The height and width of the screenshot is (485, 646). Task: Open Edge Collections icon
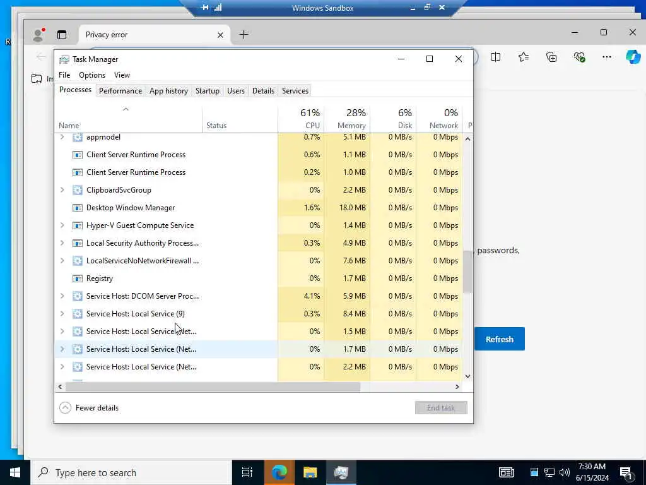point(551,57)
